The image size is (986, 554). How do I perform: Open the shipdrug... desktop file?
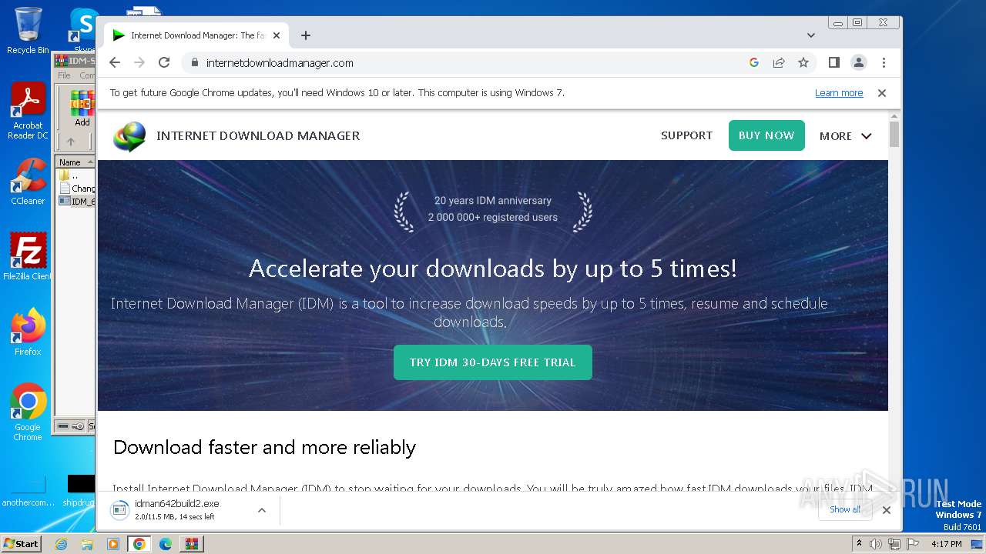pos(79,491)
